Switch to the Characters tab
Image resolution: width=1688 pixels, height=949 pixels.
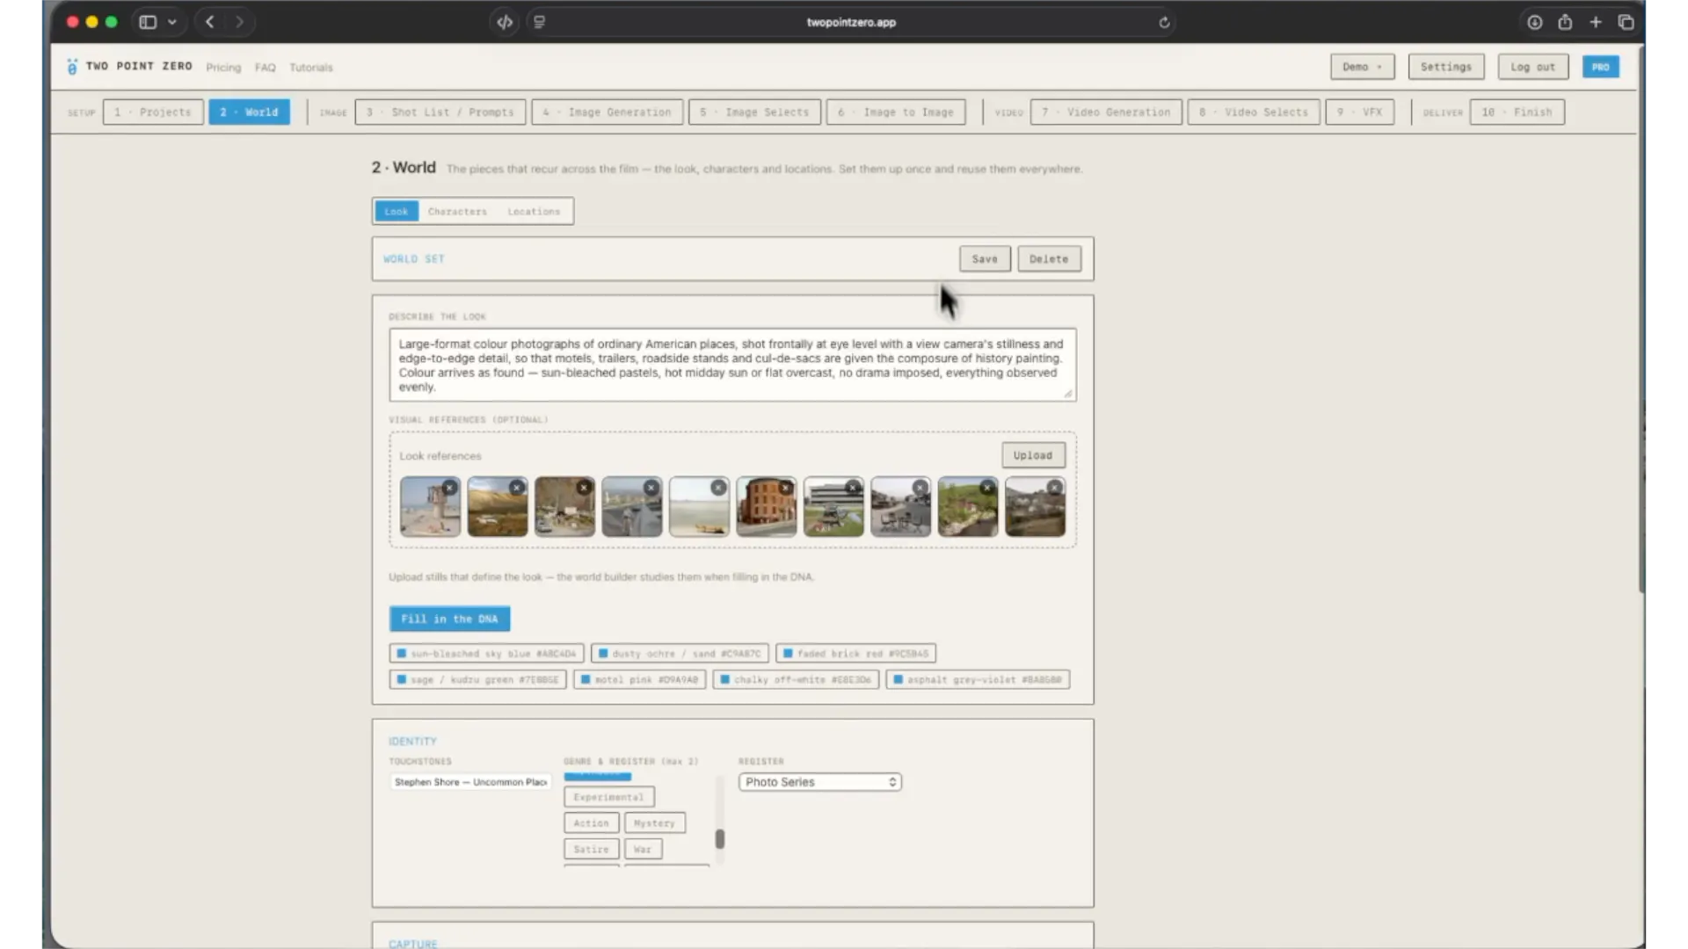(457, 212)
